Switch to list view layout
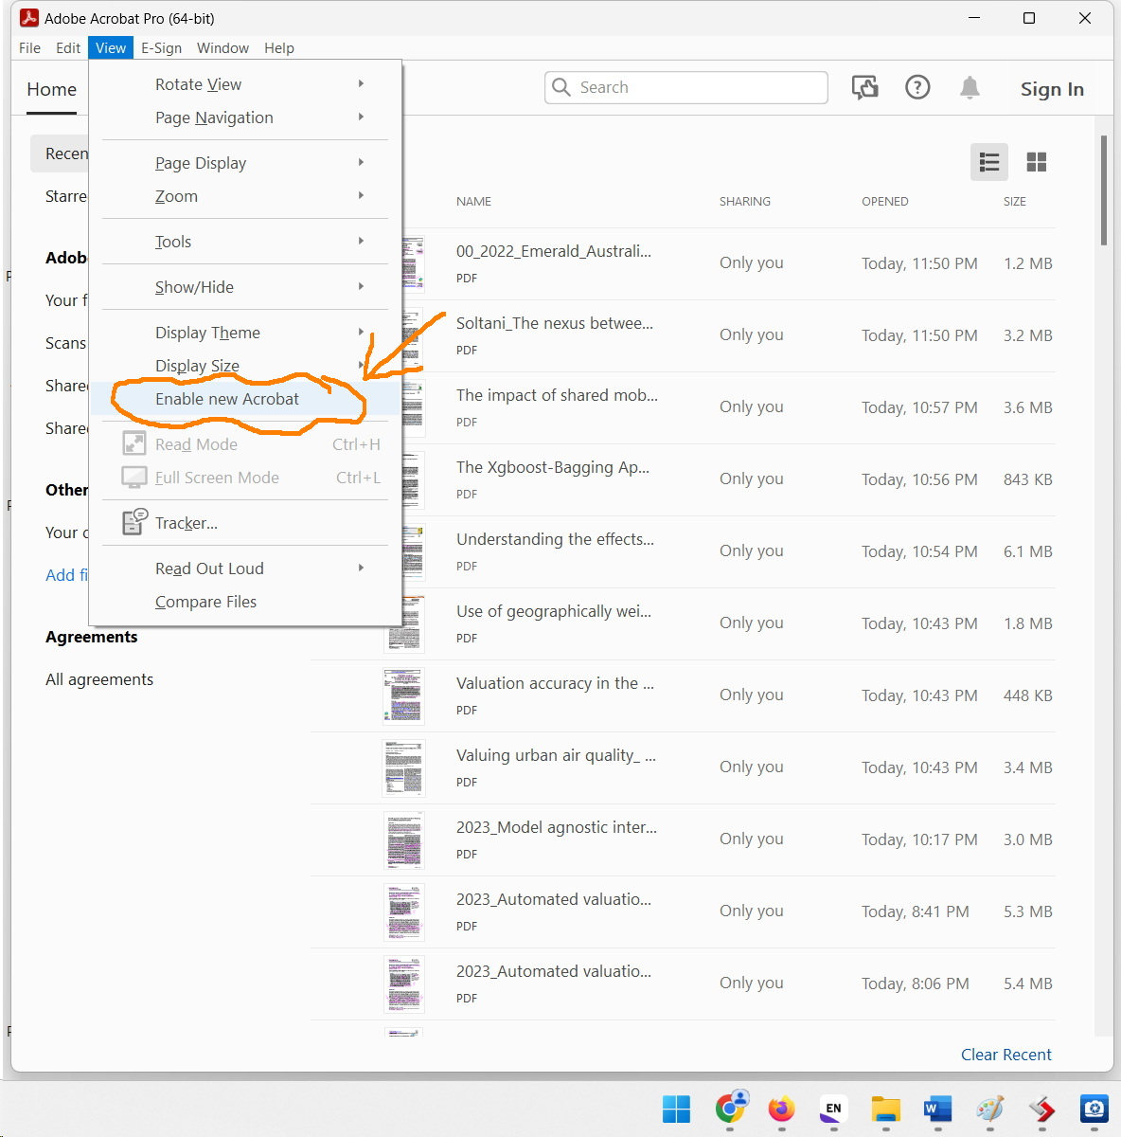This screenshot has height=1137, width=1121. tap(988, 162)
